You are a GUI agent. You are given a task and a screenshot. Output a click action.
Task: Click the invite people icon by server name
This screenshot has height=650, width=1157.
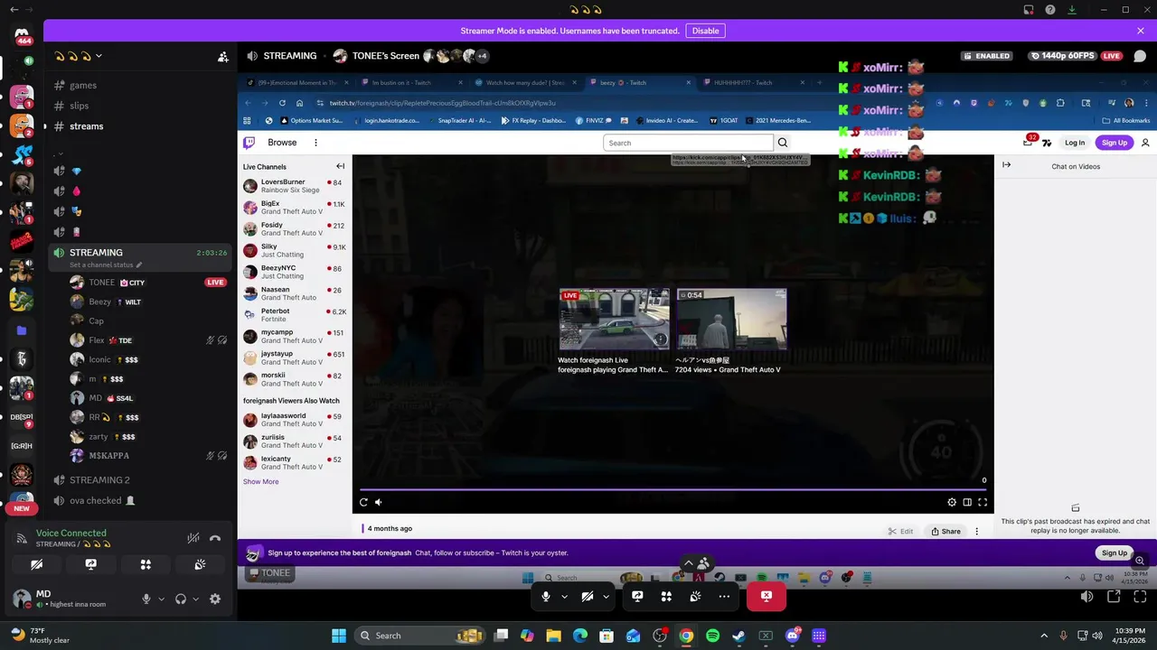[x=222, y=56]
